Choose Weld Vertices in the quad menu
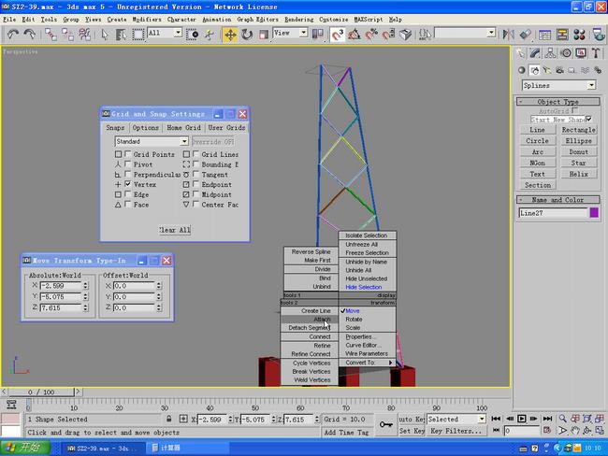This screenshot has width=608, height=456. pos(310,379)
